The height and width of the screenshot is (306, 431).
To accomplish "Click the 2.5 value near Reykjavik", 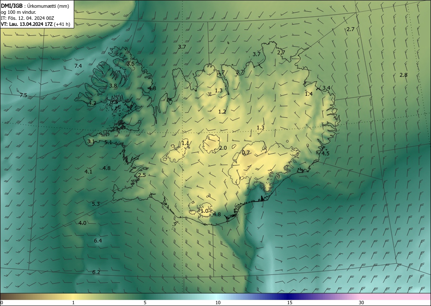I will click(142, 175).
